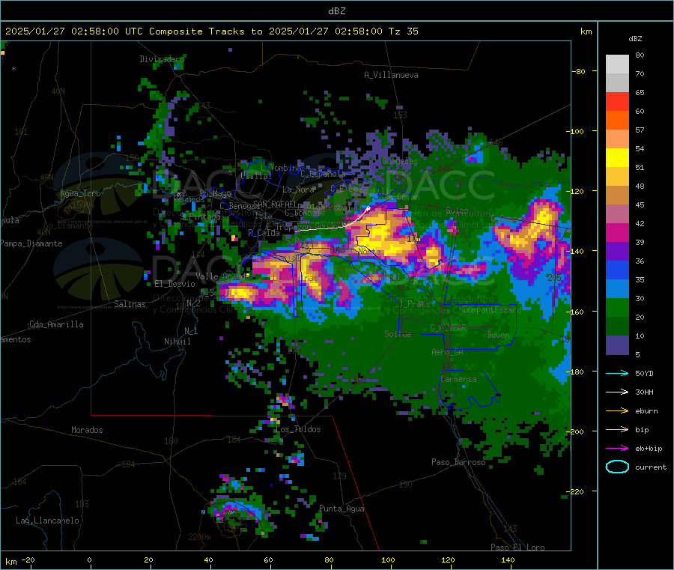Click the 'Los_Toldos' map label
The width and height of the screenshot is (674, 570).
[298, 429]
